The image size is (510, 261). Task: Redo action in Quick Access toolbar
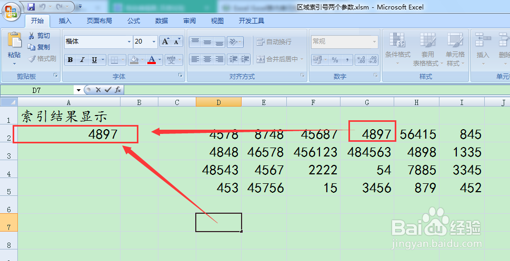click(59, 6)
